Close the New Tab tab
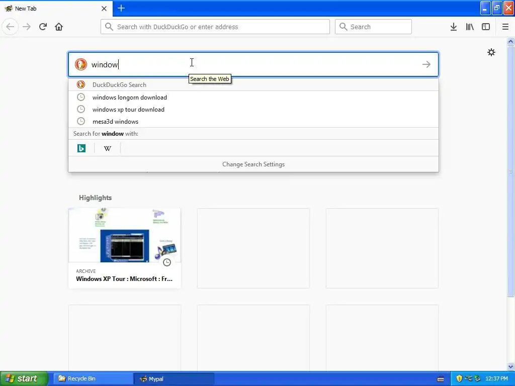 pos(104,9)
